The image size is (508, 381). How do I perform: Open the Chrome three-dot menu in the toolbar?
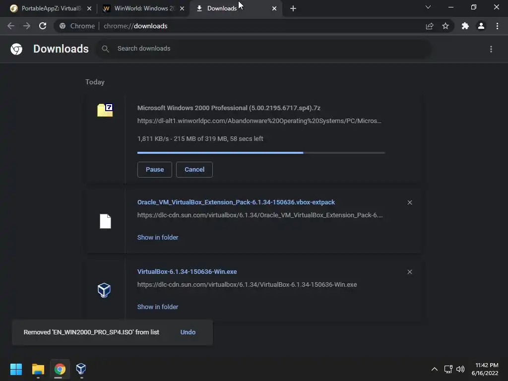[497, 26]
